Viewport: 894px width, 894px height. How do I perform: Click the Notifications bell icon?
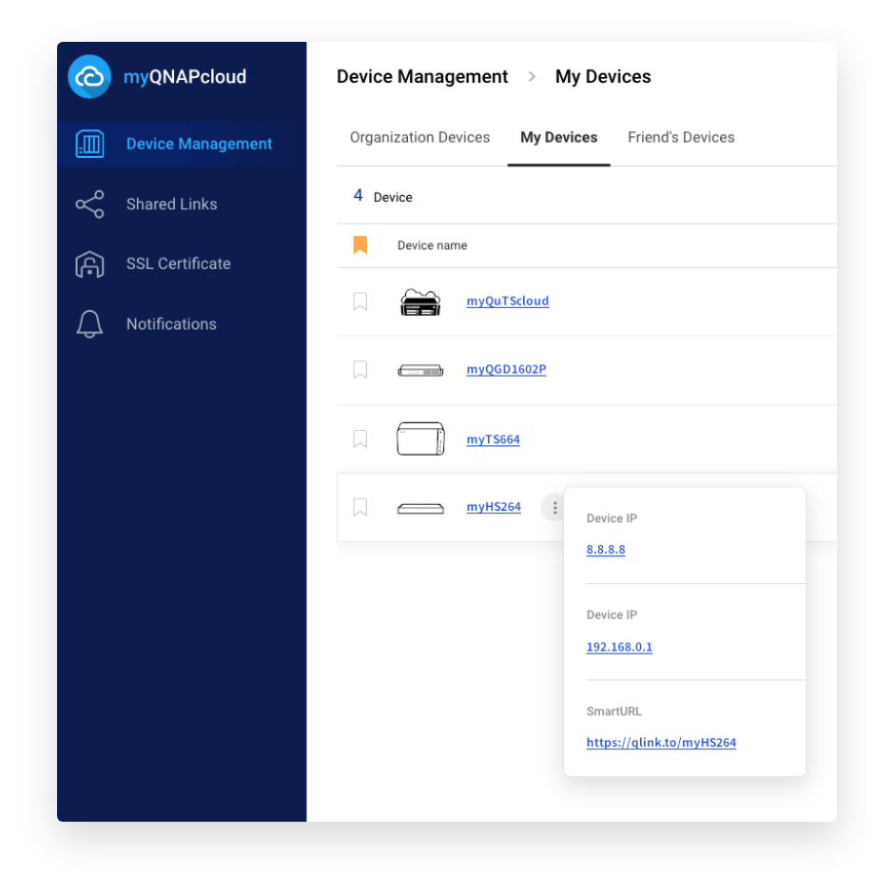click(89, 324)
